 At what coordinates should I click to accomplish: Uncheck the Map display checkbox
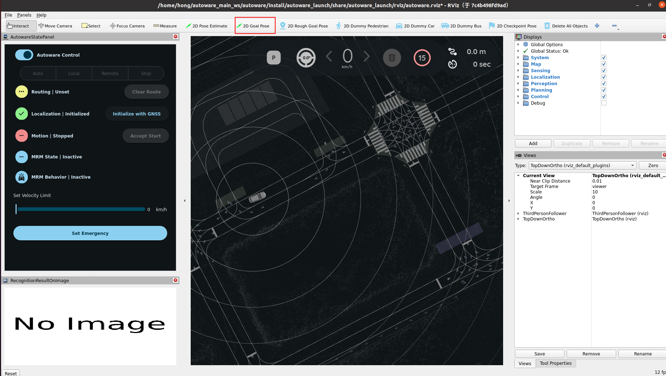604,64
